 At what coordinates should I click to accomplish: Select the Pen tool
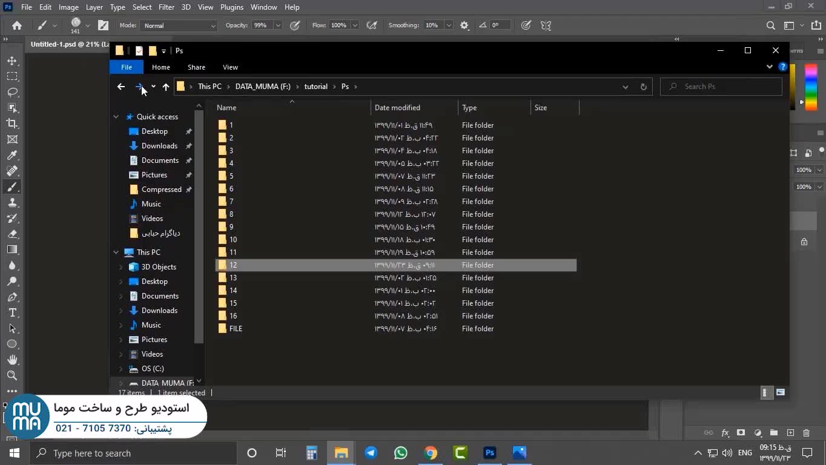coord(12,297)
